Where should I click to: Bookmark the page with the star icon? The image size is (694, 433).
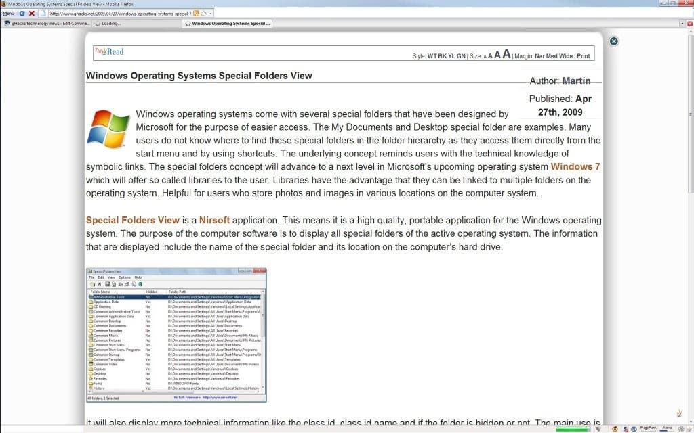point(203,14)
